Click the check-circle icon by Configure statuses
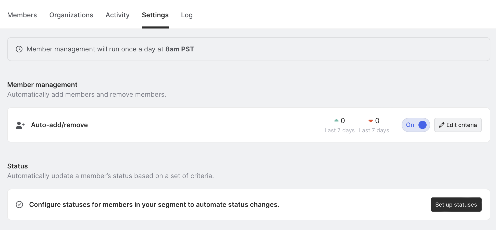Image resolution: width=496 pixels, height=230 pixels. pyautogui.click(x=19, y=205)
